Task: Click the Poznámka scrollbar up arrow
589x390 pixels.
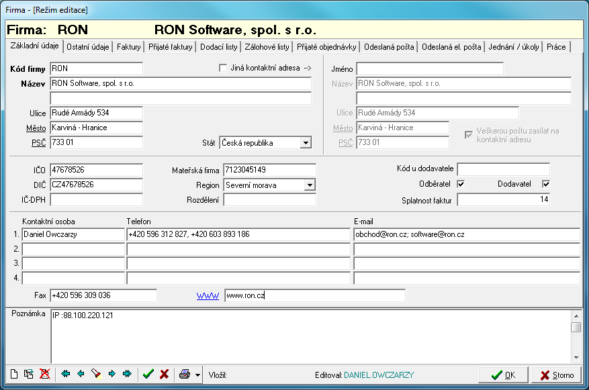Action: click(x=576, y=315)
